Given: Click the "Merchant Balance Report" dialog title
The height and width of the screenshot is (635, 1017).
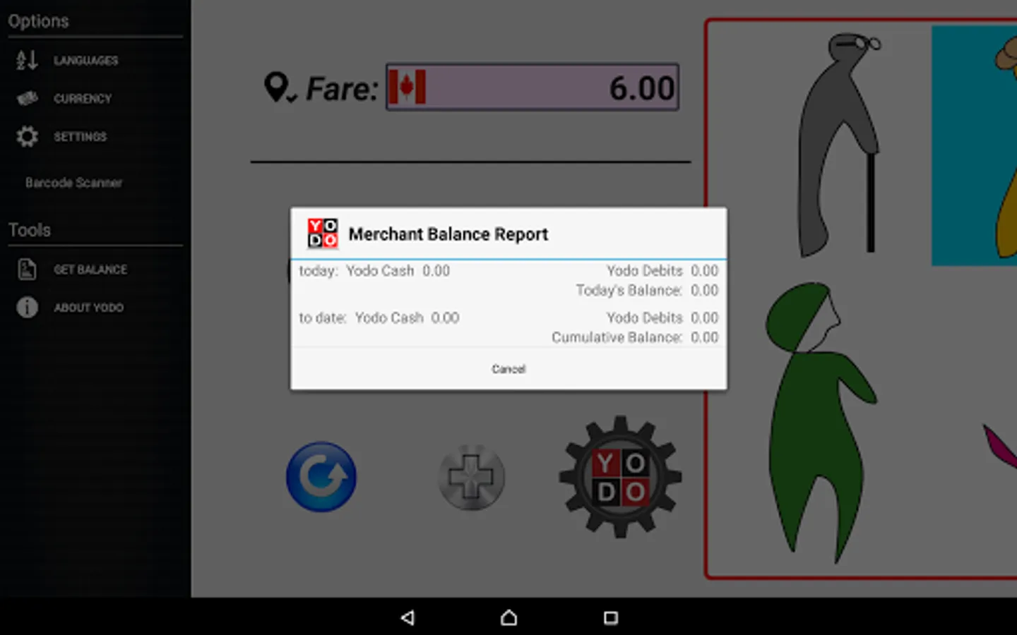Looking at the screenshot, I should pyautogui.click(x=448, y=234).
